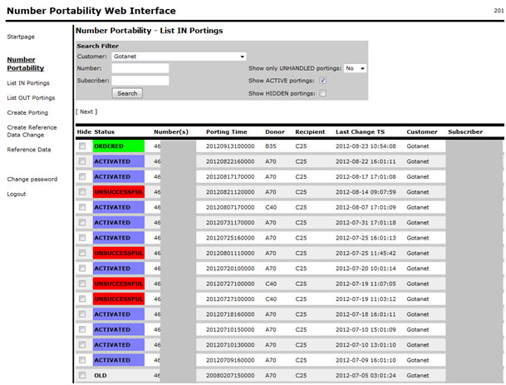This screenshot has height=385, width=506.
Task: Focus the Subscriber input field
Action: [140, 81]
